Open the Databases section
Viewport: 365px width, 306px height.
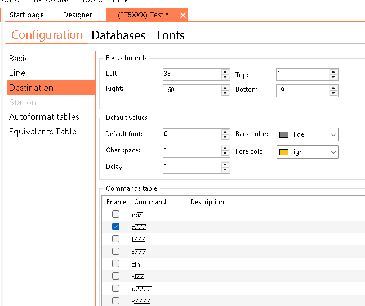click(118, 35)
